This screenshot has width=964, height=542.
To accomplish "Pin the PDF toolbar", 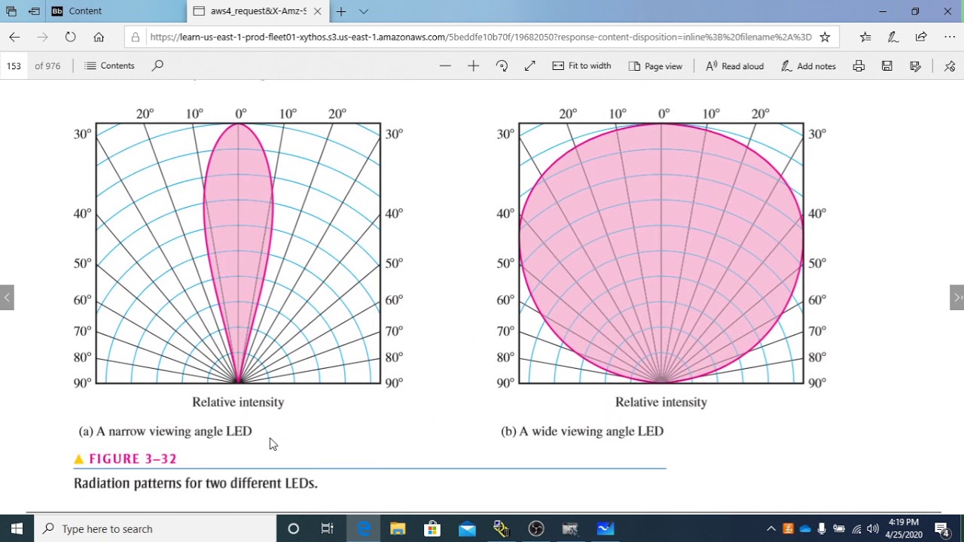I will coord(950,66).
